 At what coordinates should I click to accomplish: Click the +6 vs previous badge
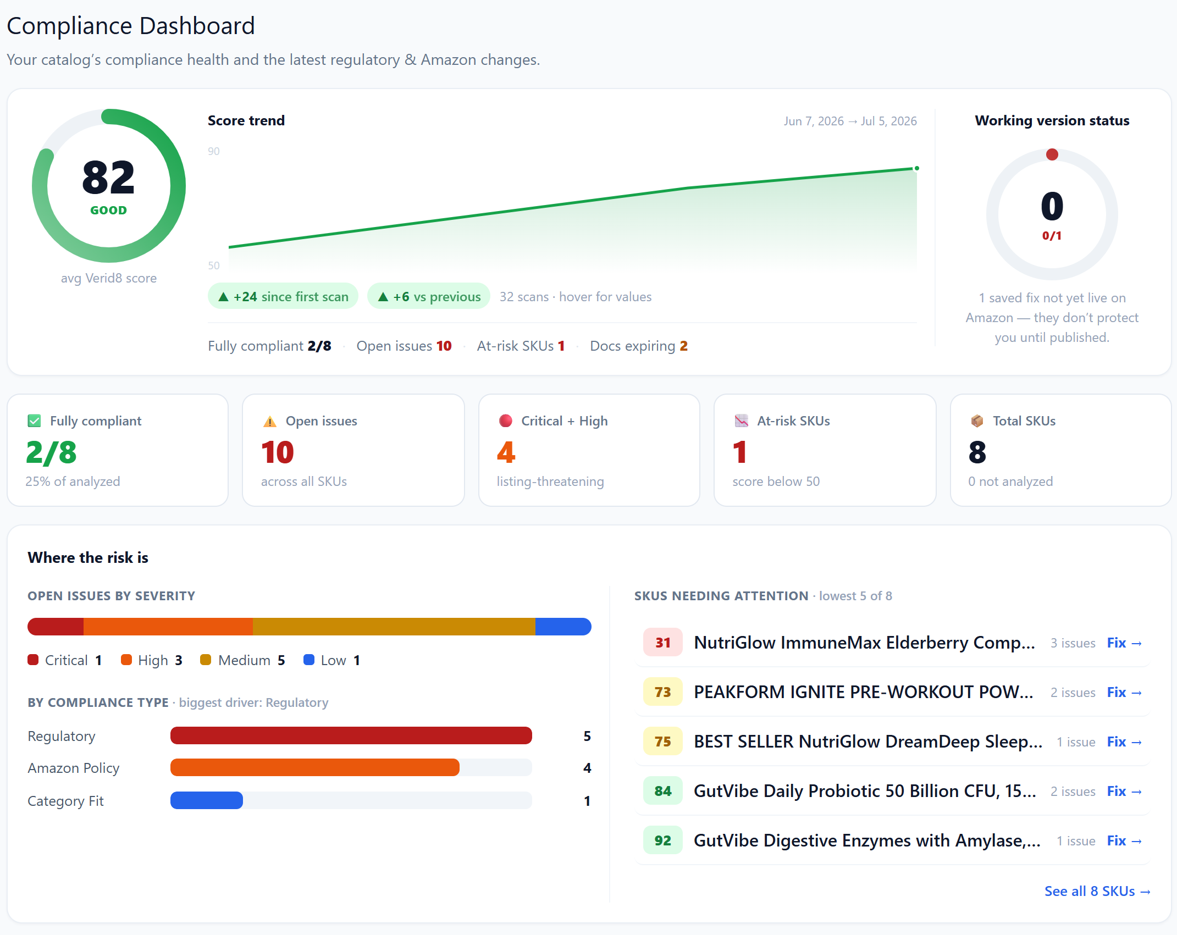(x=429, y=296)
